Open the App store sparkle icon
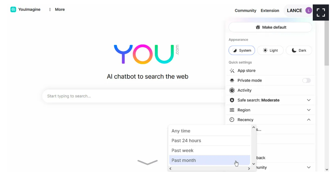Screen dimensions: 333x174 point(232,71)
